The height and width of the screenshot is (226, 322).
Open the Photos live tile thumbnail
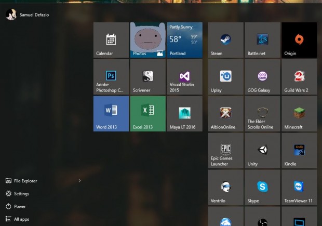click(148, 40)
